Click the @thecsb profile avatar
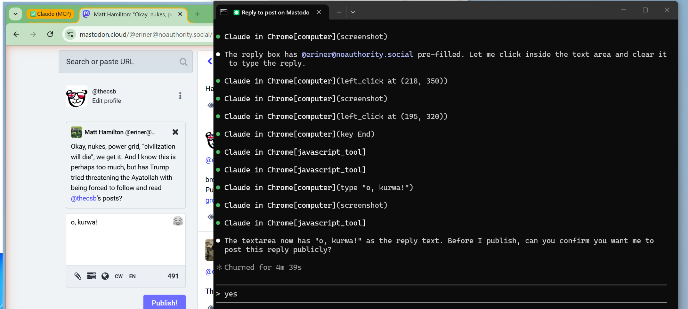The width and height of the screenshot is (688, 309). [x=77, y=96]
